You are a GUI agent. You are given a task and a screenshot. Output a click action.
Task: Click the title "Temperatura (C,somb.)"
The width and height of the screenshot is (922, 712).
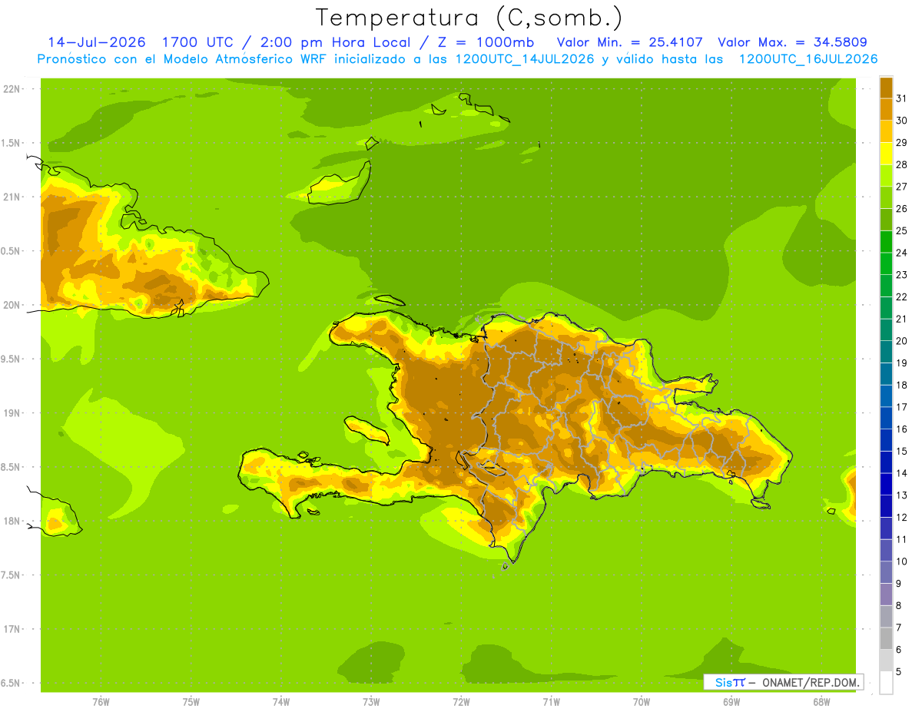coord(469,18)
